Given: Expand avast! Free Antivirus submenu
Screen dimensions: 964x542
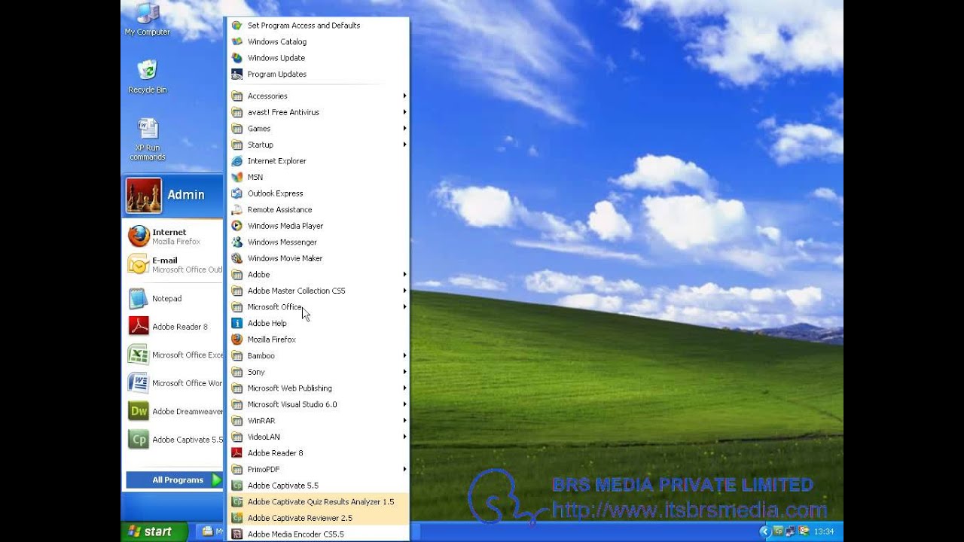Looking at the screenshot, I should pos(318,112).
